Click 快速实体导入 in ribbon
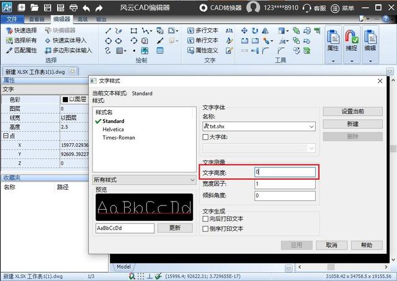The width and height of the screenshot is (397, 281). [x=66, y=40]
